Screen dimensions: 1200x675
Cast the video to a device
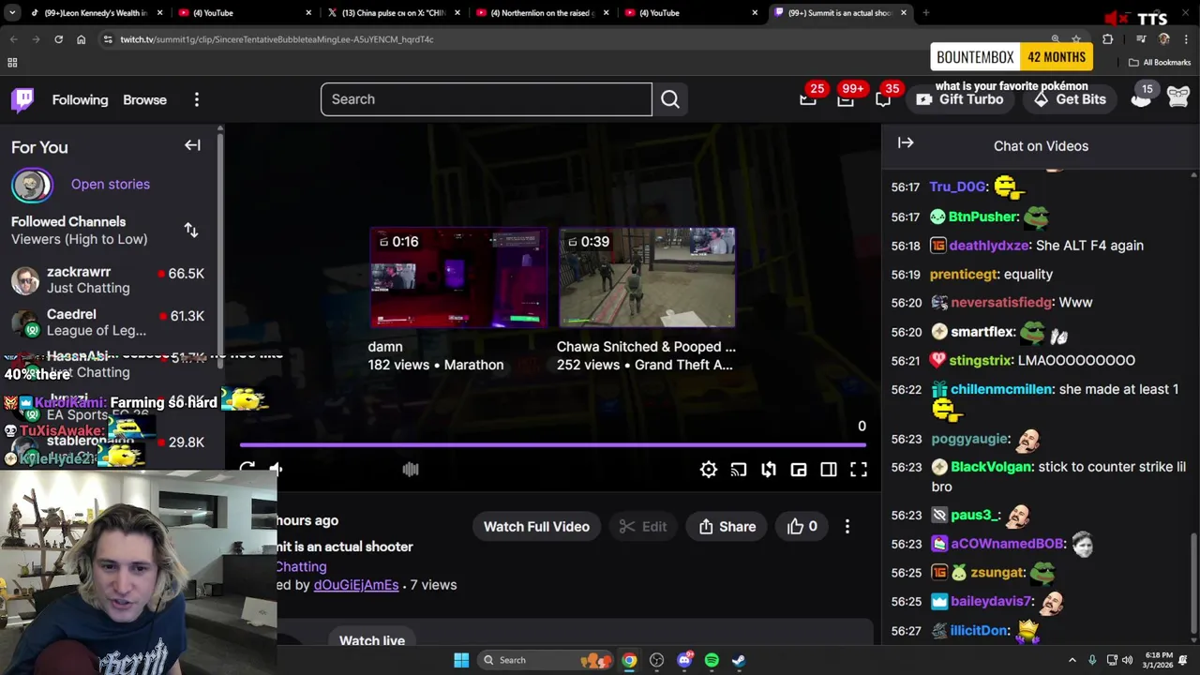point(739,470)
